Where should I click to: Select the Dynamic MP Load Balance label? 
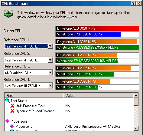click(x=35, y=111)
